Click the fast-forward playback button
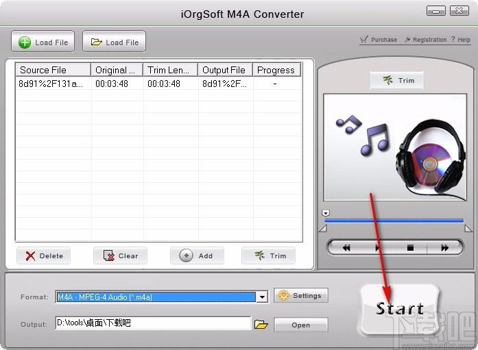Image resolution: width=478 pixels, height=350 pixels. coord(445,248)
